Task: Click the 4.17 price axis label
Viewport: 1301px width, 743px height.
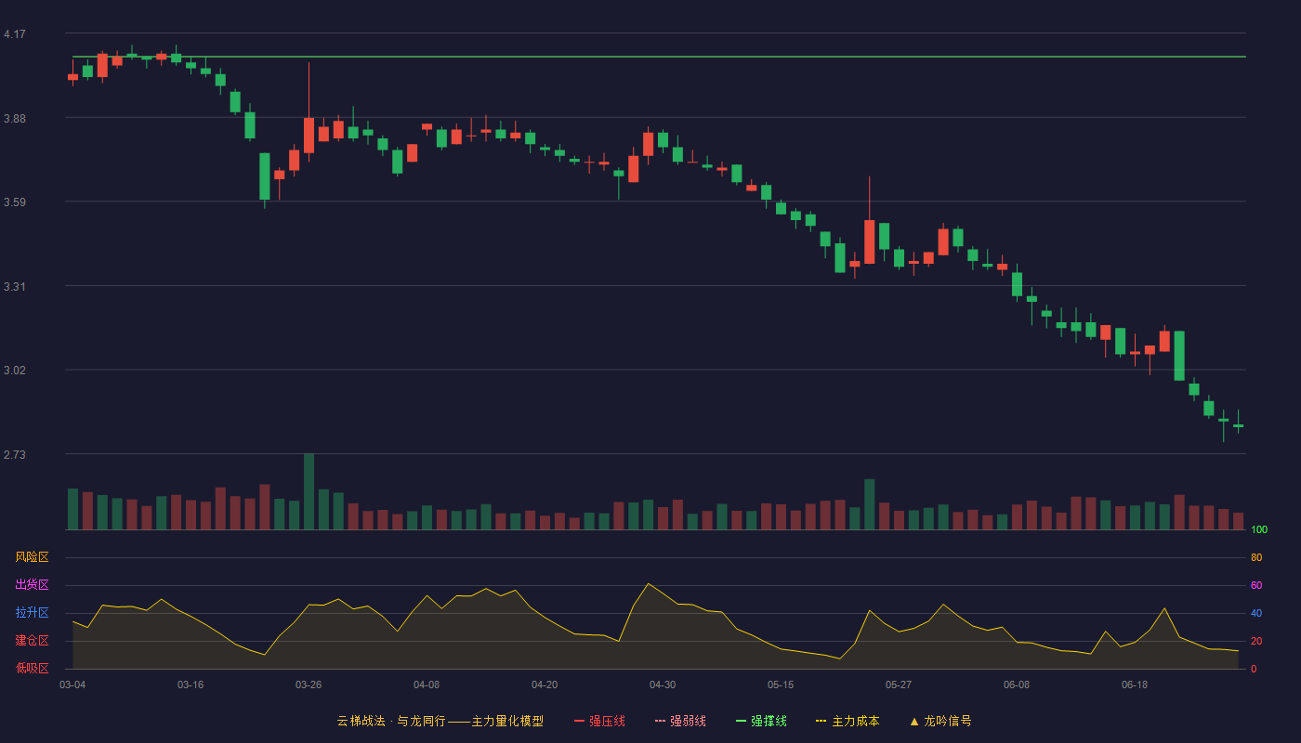Action: pos(15,34)
